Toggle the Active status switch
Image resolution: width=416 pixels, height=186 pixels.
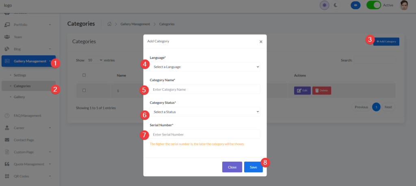(x=373, y=5)
